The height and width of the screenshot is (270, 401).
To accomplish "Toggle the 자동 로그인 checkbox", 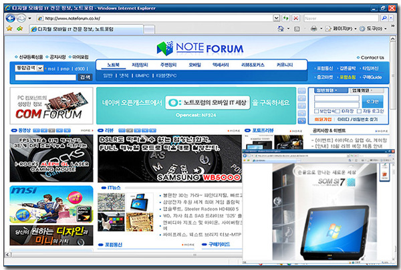I will 359,111.
